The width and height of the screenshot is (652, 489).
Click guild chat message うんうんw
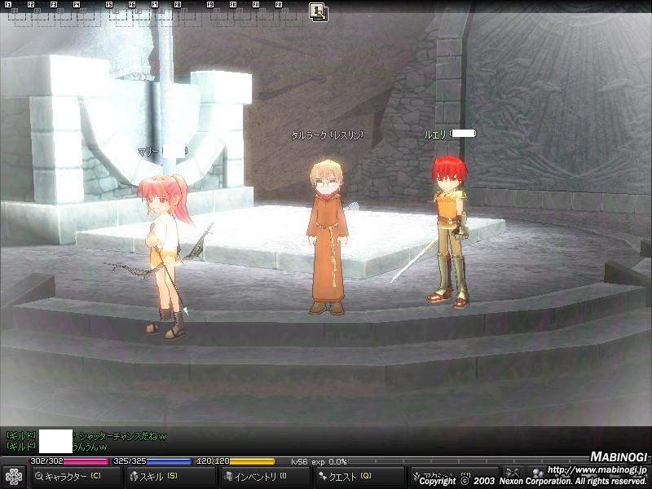click(90, 447)
